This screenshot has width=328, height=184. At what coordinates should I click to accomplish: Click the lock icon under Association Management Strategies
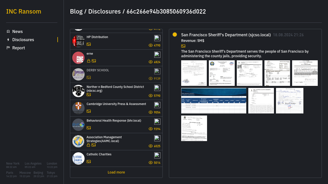click(88, 145)
